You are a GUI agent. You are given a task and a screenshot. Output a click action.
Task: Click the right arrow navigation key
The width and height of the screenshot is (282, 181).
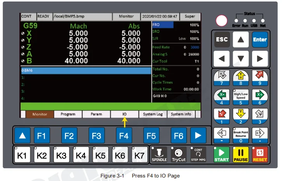pyautogui.click(x=260, y=59)
